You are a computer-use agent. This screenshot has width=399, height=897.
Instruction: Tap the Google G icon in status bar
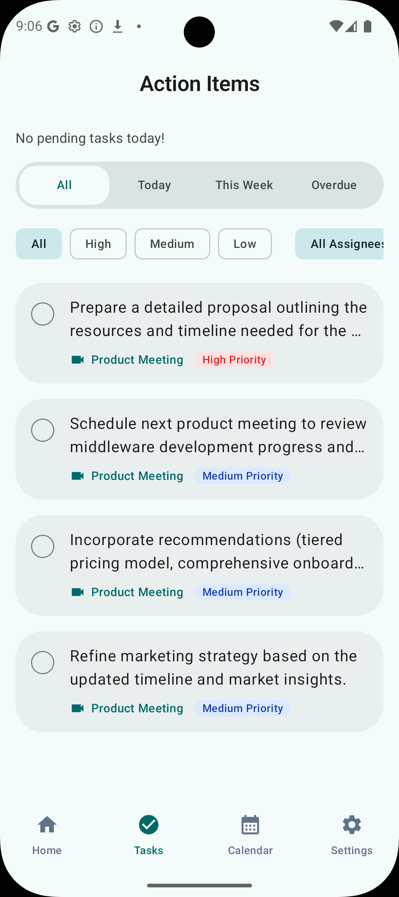click(x=53, y=26)
